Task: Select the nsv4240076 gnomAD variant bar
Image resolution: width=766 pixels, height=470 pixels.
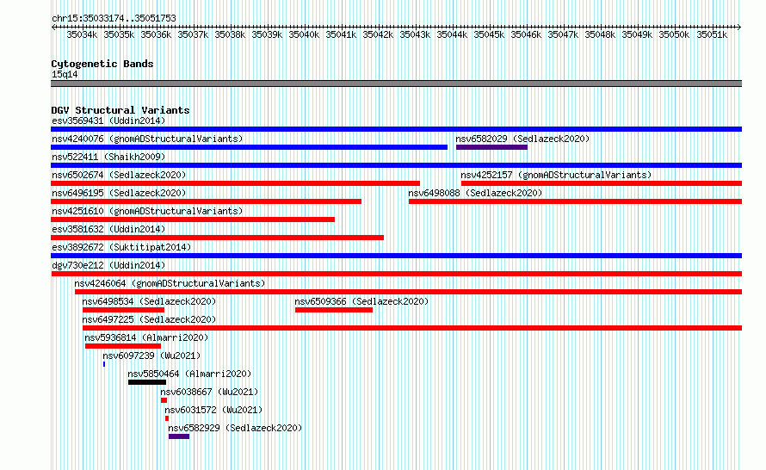Action: coord(249,147)
